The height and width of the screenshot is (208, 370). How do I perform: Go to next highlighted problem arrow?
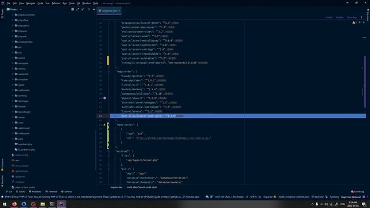click(x=364, y=23)
